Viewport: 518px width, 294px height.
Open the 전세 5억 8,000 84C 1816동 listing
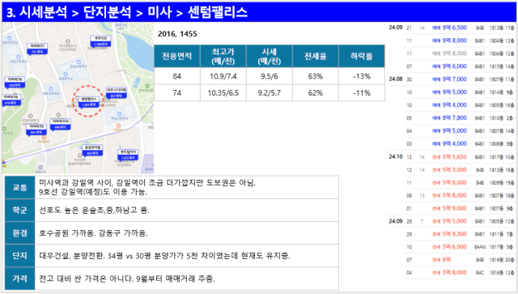461,273
